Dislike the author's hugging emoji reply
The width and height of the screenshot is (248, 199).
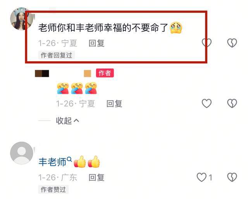[x=232, y=103]
